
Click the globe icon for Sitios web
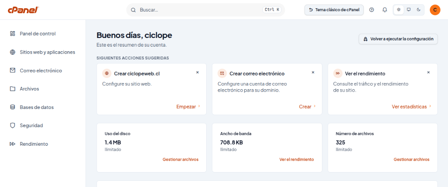[x=12, y=52]
